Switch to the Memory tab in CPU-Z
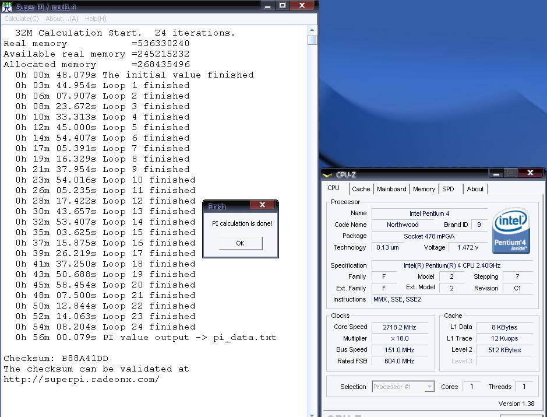Image resolution: width=547 pixels, height=417 pixels. [x=424, y=189]
